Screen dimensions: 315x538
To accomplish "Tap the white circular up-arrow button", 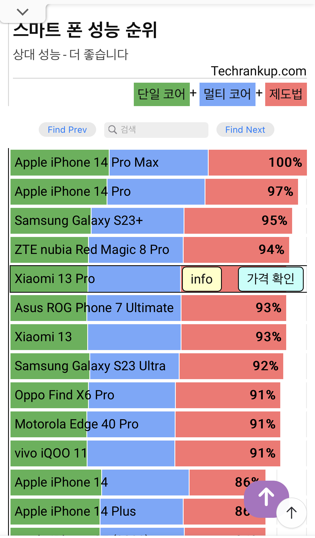I will coord(291,512).
